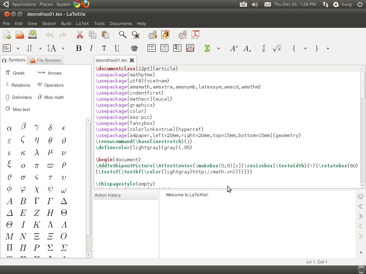Expand the character size dropdown arrow
This screenshot has height=274, width=366.
[x=63, y=49]
